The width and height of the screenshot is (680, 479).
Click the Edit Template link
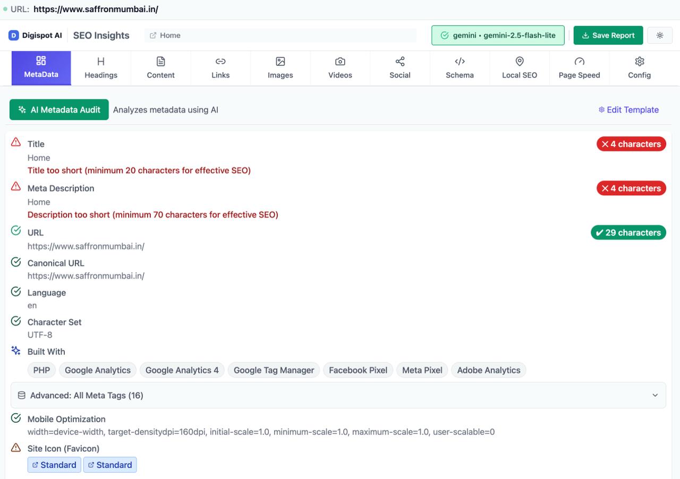click(x=628, y=109)
